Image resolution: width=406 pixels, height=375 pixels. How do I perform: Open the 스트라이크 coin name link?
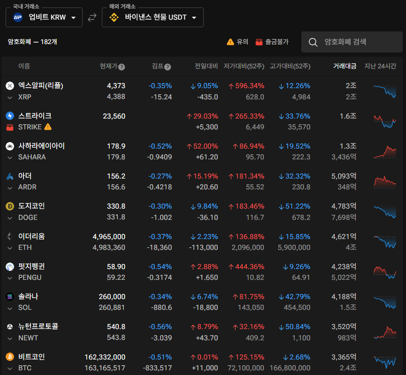[x=35, y=116]
